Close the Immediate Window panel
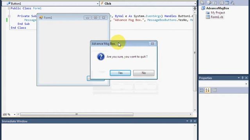The width and height of the screenshot is (250, 140). [195, 121]
